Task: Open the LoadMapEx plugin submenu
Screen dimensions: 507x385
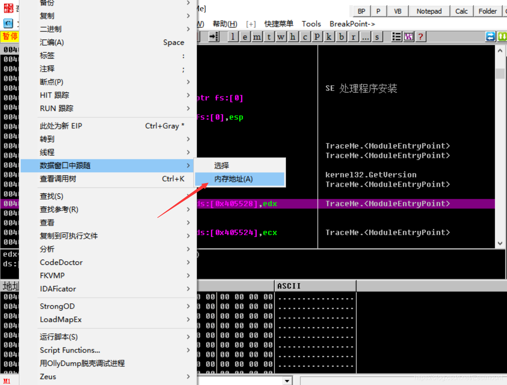Action: click(x=108, y=320)
